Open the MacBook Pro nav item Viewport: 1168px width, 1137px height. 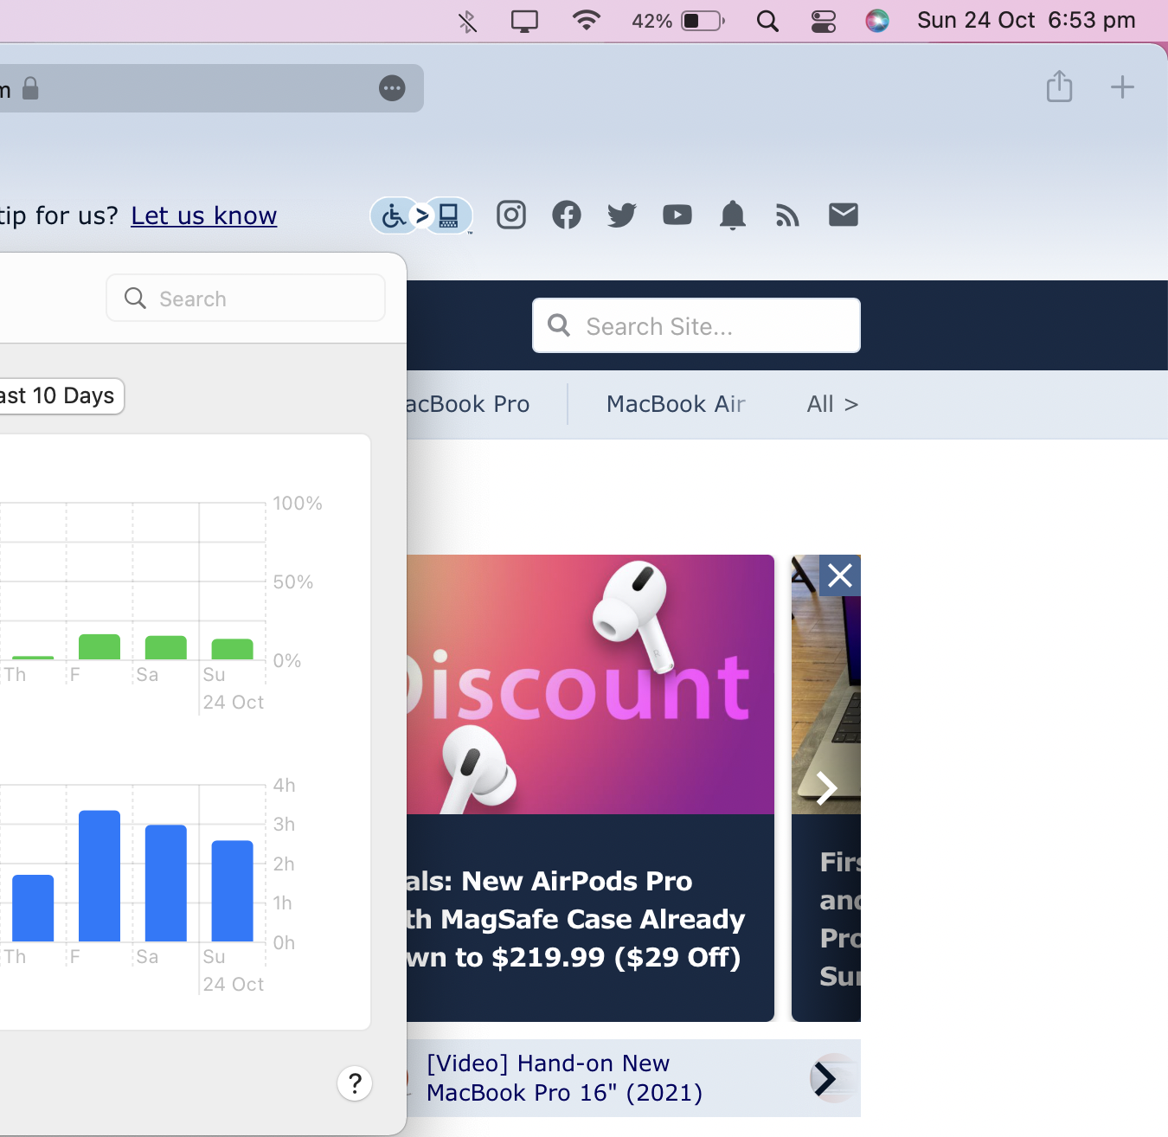467,404
